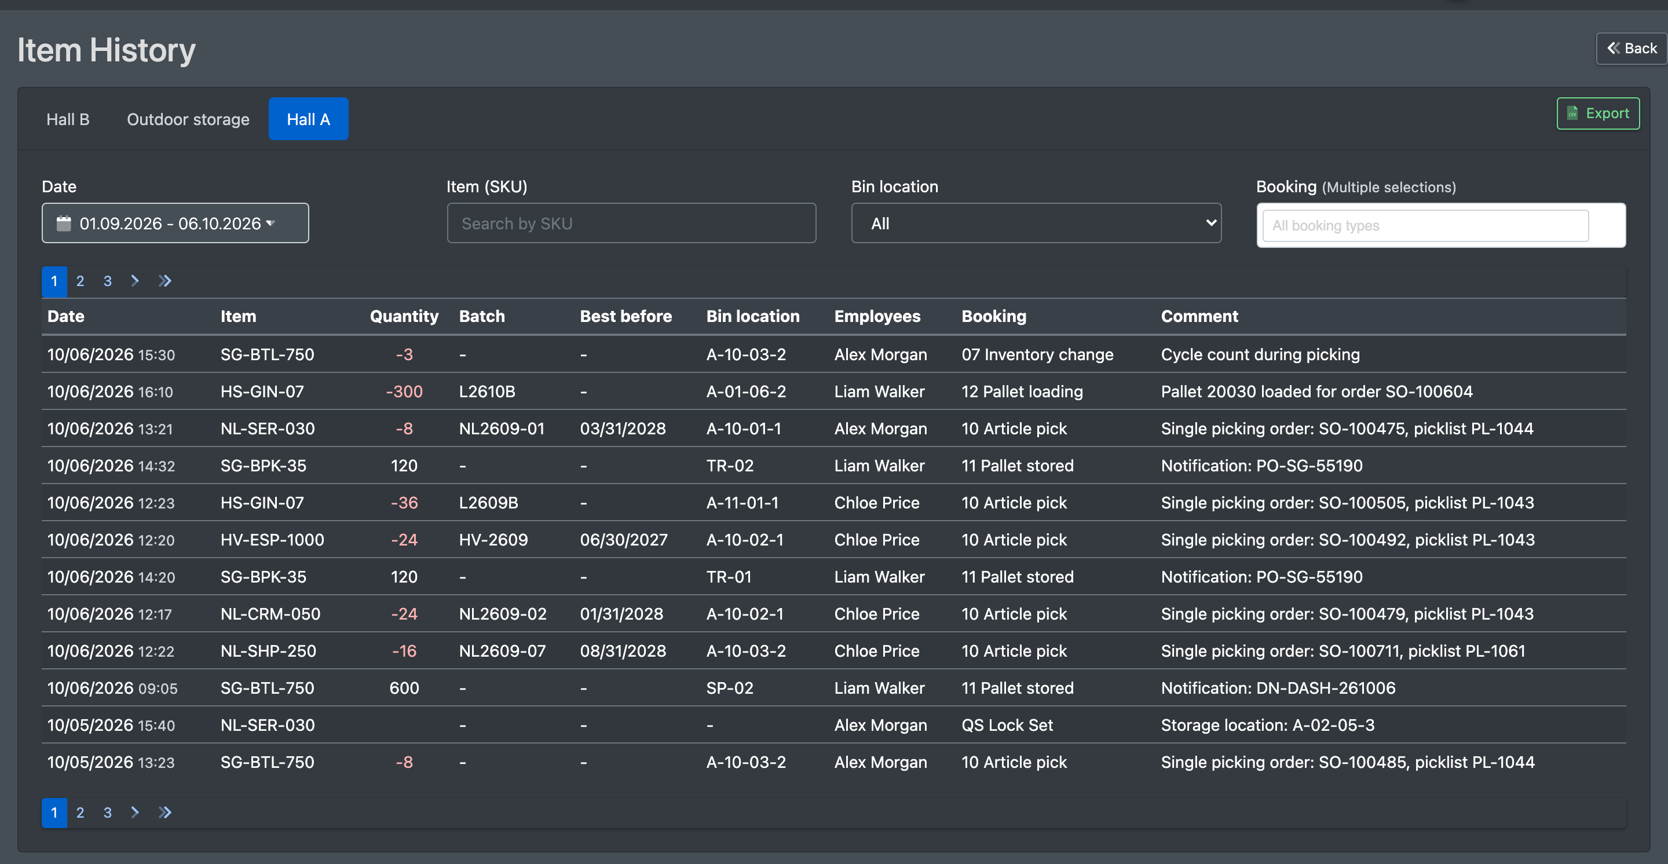Click the Employees column header
The height and width of the screenshot is (864, 1668).
click(877, 317)
